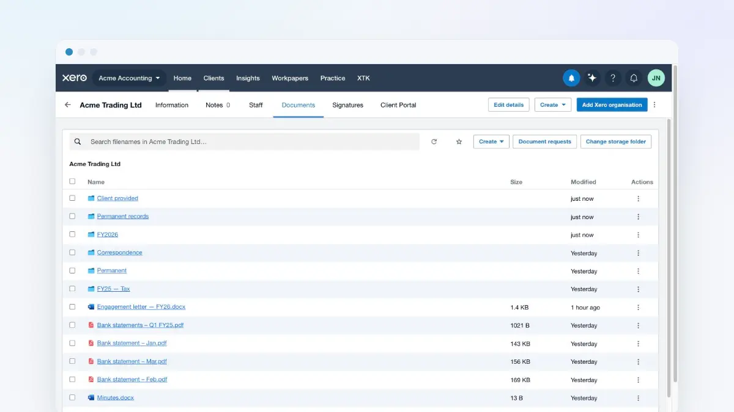
Task: Switch to the Client Portal tab
Action: 398,105
